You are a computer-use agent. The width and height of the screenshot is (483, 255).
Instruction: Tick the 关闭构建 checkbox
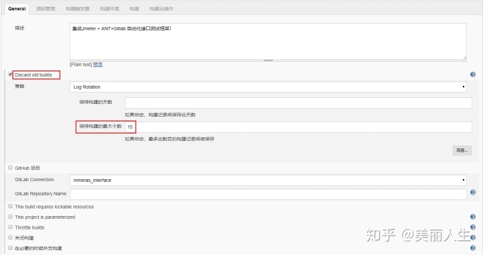click(x=10, y=237)
